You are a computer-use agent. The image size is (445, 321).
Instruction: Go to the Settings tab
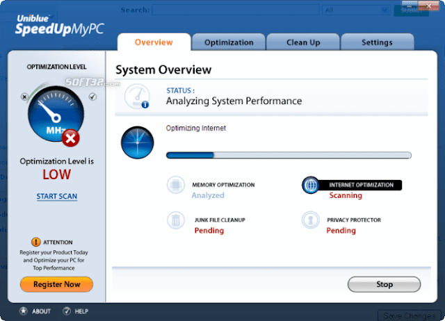(377, 42)
